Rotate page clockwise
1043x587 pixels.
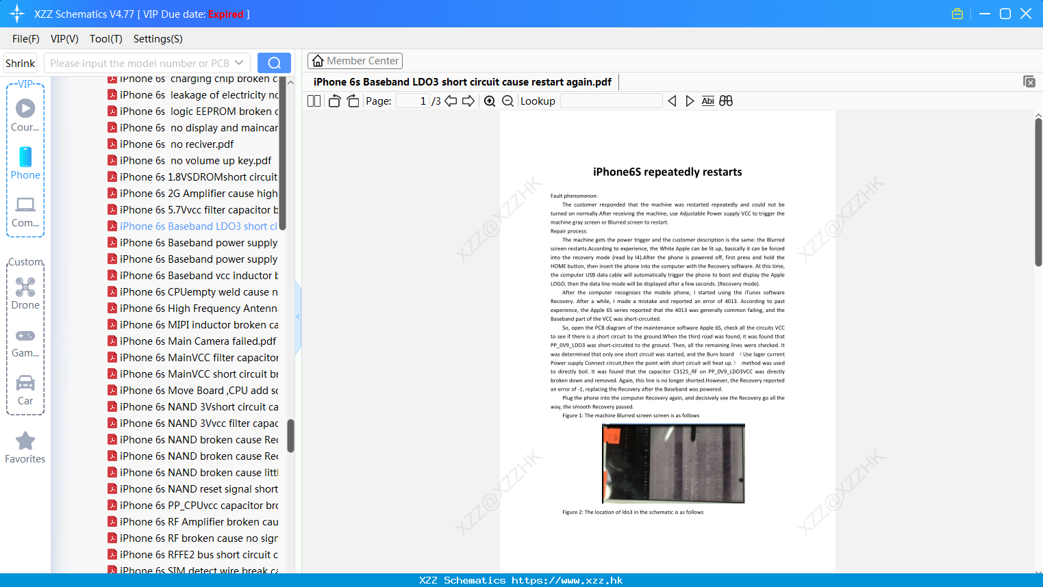pos(353,101)
